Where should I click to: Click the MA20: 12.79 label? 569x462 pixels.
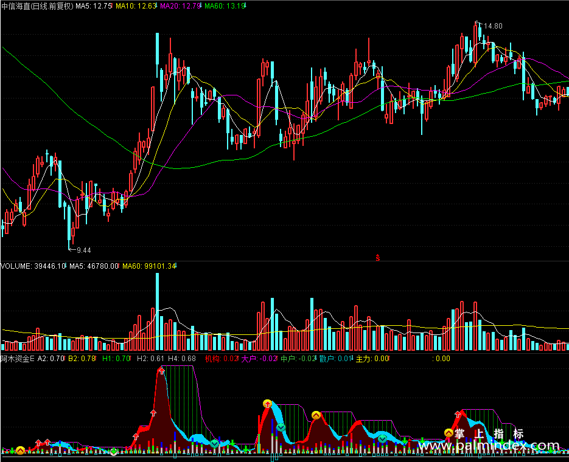point(180,6)
